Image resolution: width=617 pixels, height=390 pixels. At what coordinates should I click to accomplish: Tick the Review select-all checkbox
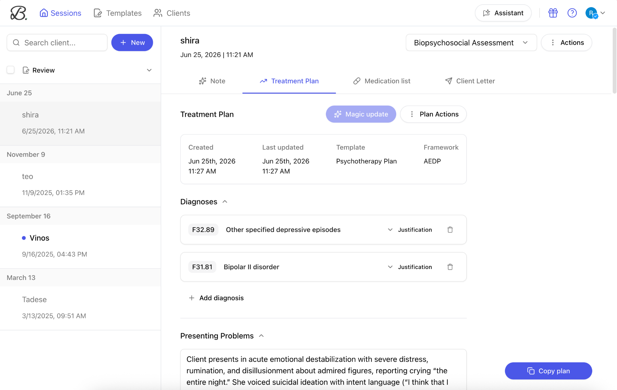tap(11, 70)
